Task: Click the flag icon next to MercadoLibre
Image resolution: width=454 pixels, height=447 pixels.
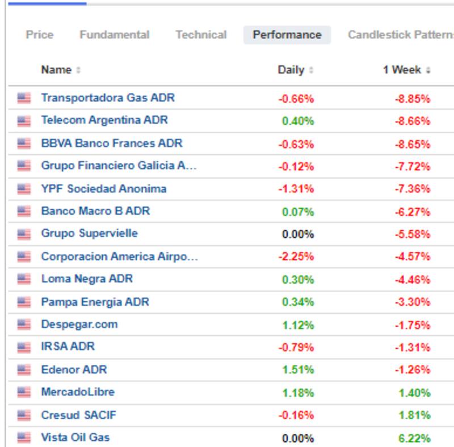Action: (23, 392)
